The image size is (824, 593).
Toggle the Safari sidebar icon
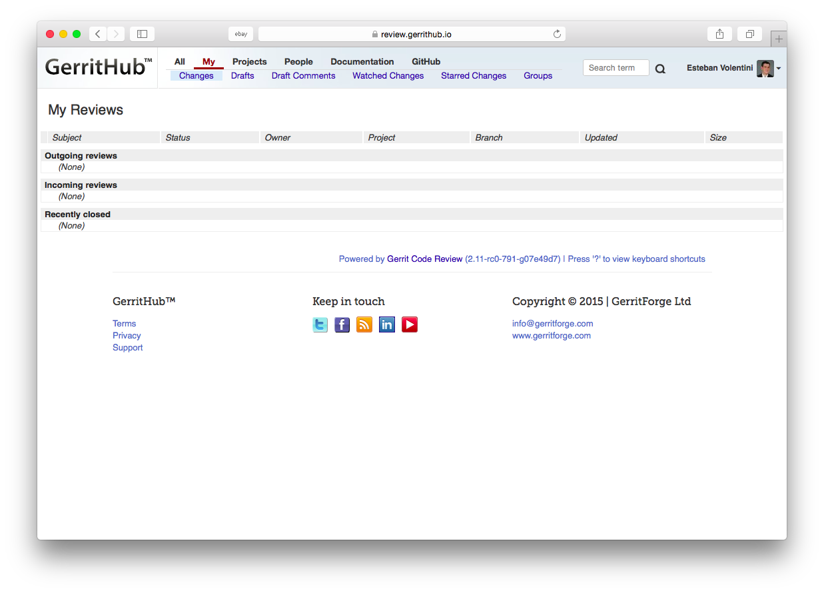(x=142, y=34)
